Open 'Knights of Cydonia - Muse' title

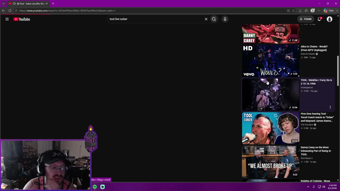point(315,181)
